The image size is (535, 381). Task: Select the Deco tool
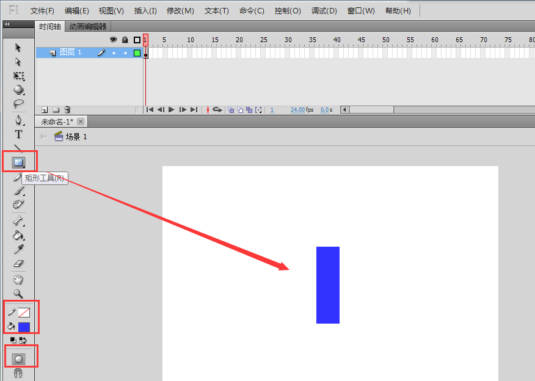[18, 205]
